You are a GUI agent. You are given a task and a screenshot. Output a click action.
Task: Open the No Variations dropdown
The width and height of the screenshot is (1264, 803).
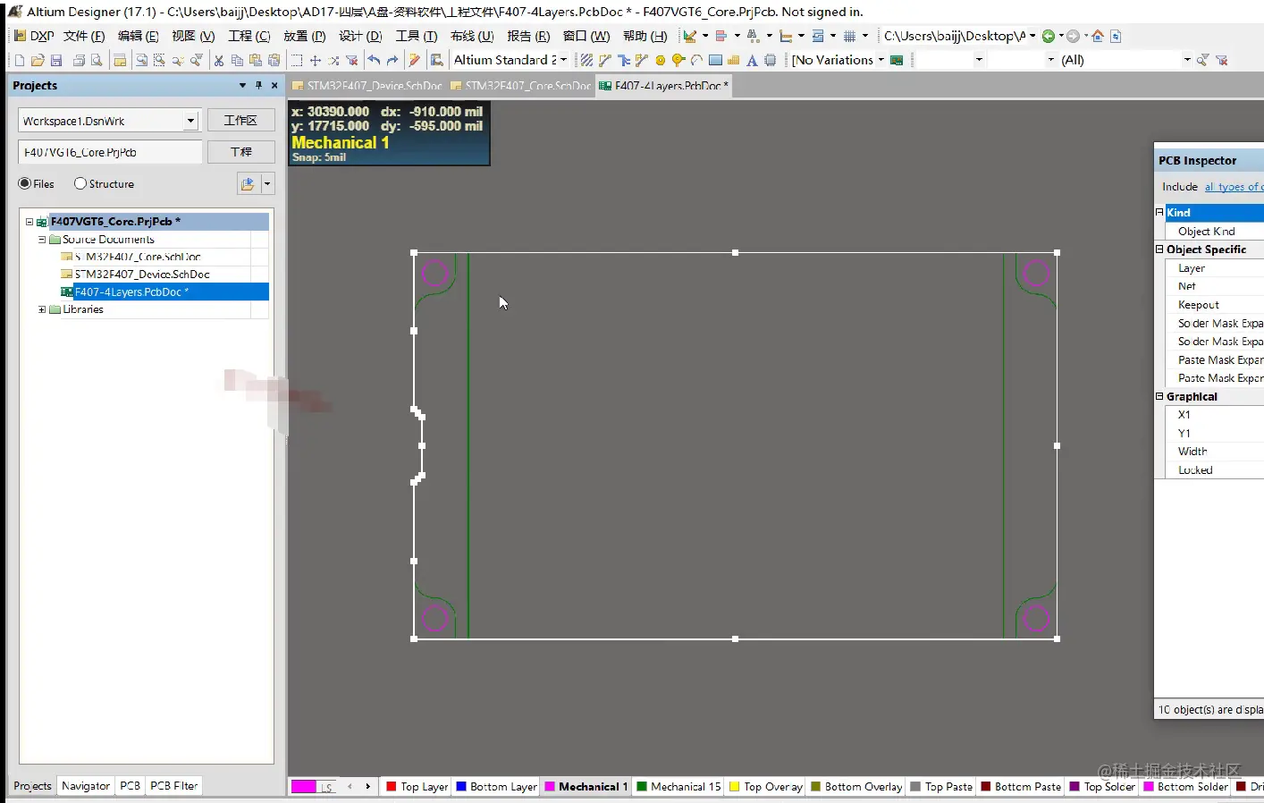(881, 60)
